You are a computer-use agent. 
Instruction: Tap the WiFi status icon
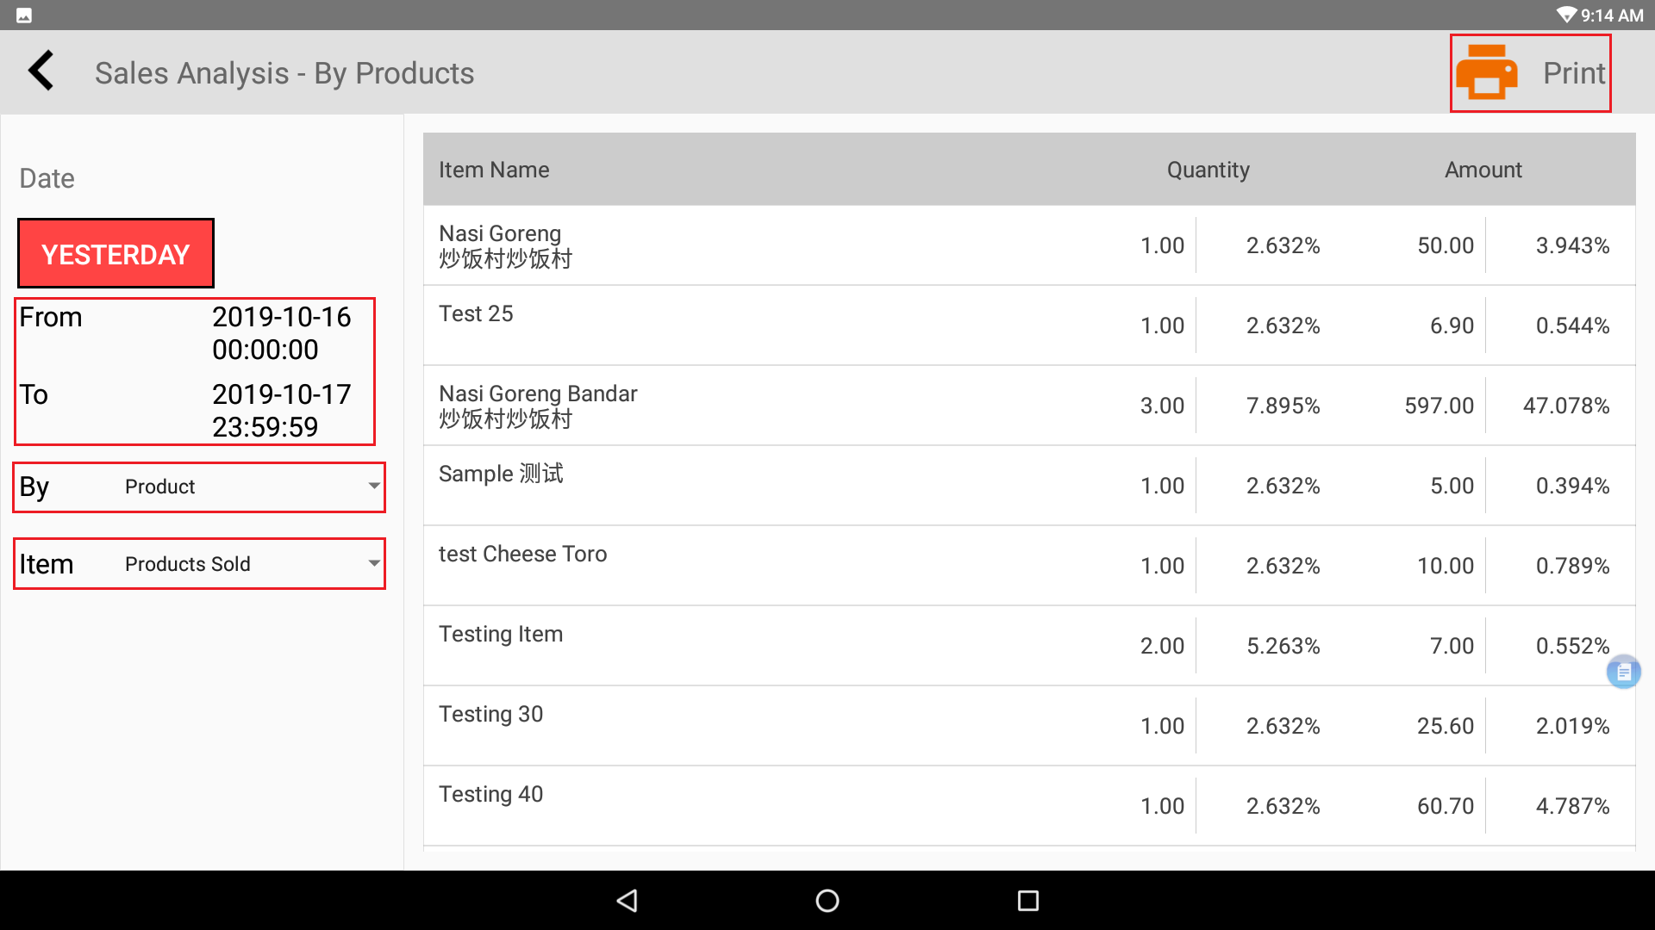pos(1565,15)
